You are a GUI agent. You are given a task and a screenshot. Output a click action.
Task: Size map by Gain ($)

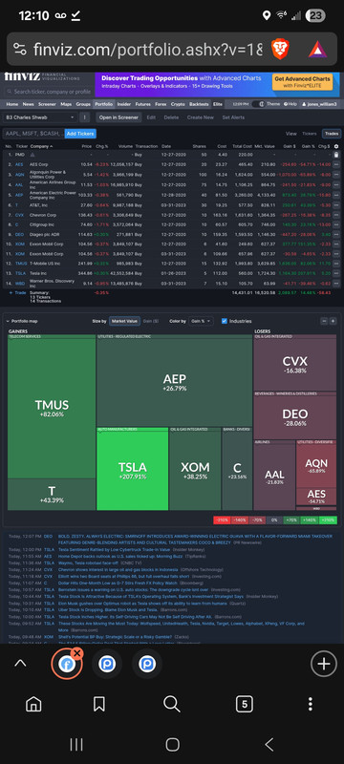(x=151, y=321)
